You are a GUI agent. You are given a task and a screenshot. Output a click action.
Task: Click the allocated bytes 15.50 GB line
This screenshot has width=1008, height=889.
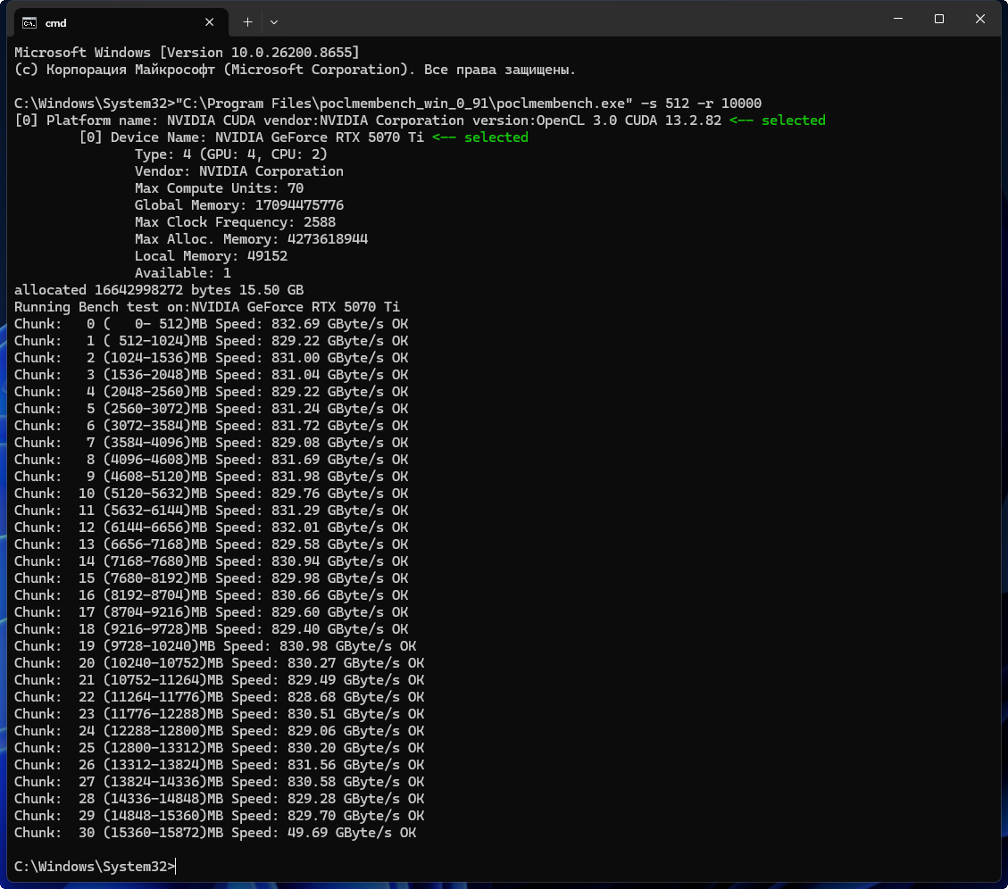(159, 290)
